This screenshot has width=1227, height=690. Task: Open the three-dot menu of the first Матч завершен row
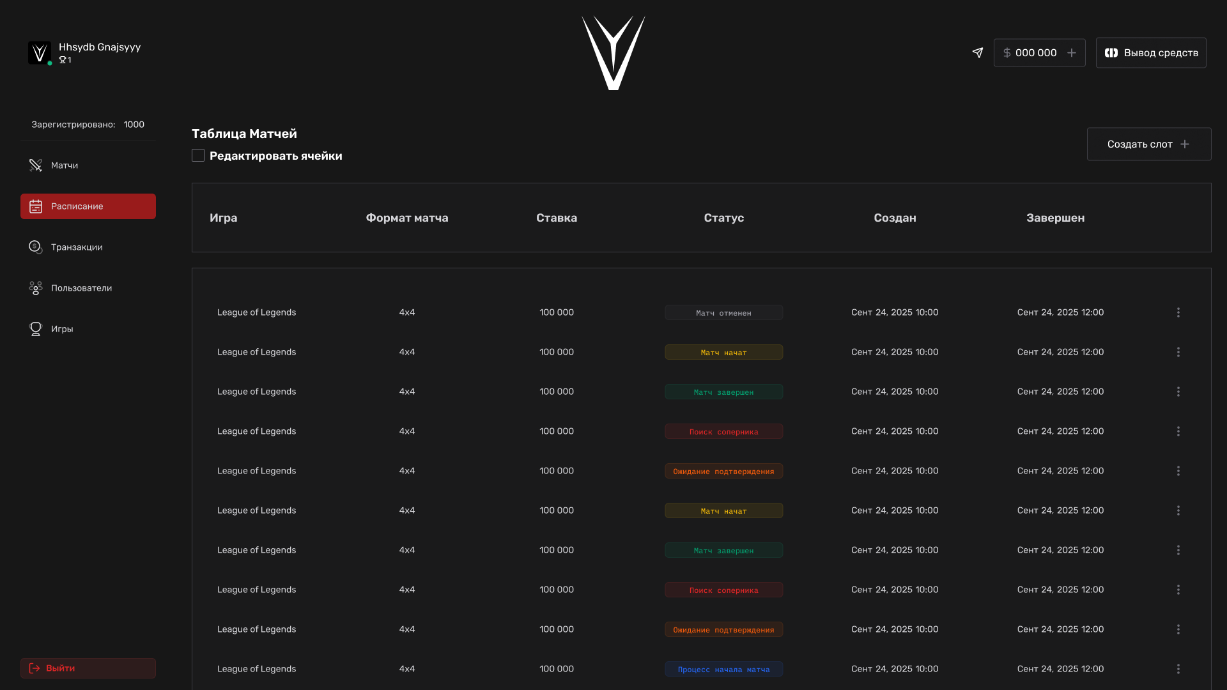coord(1178,392)
